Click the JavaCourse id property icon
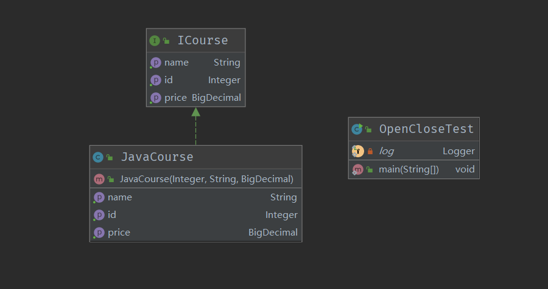Image resolution: width=548 pixels, height=289 pixels. (99, 215)
